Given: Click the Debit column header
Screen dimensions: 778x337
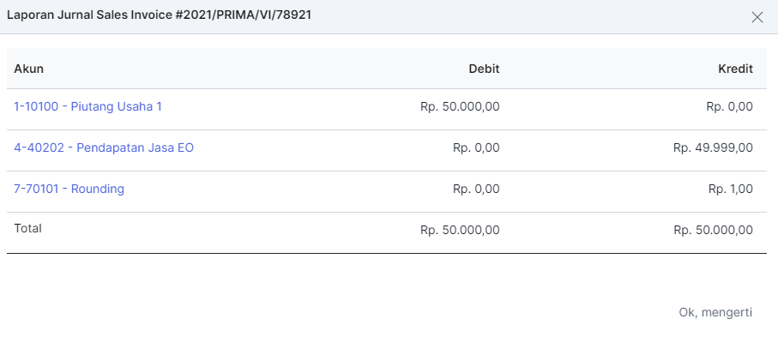Looking at the screenshot, I should click(485, 69).
